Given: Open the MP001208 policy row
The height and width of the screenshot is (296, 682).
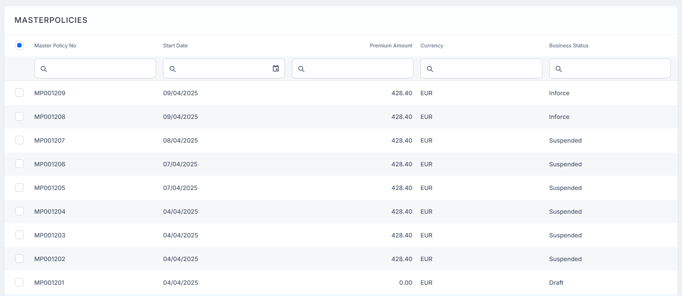Looking at the screenshot, I should click(50, 117).
